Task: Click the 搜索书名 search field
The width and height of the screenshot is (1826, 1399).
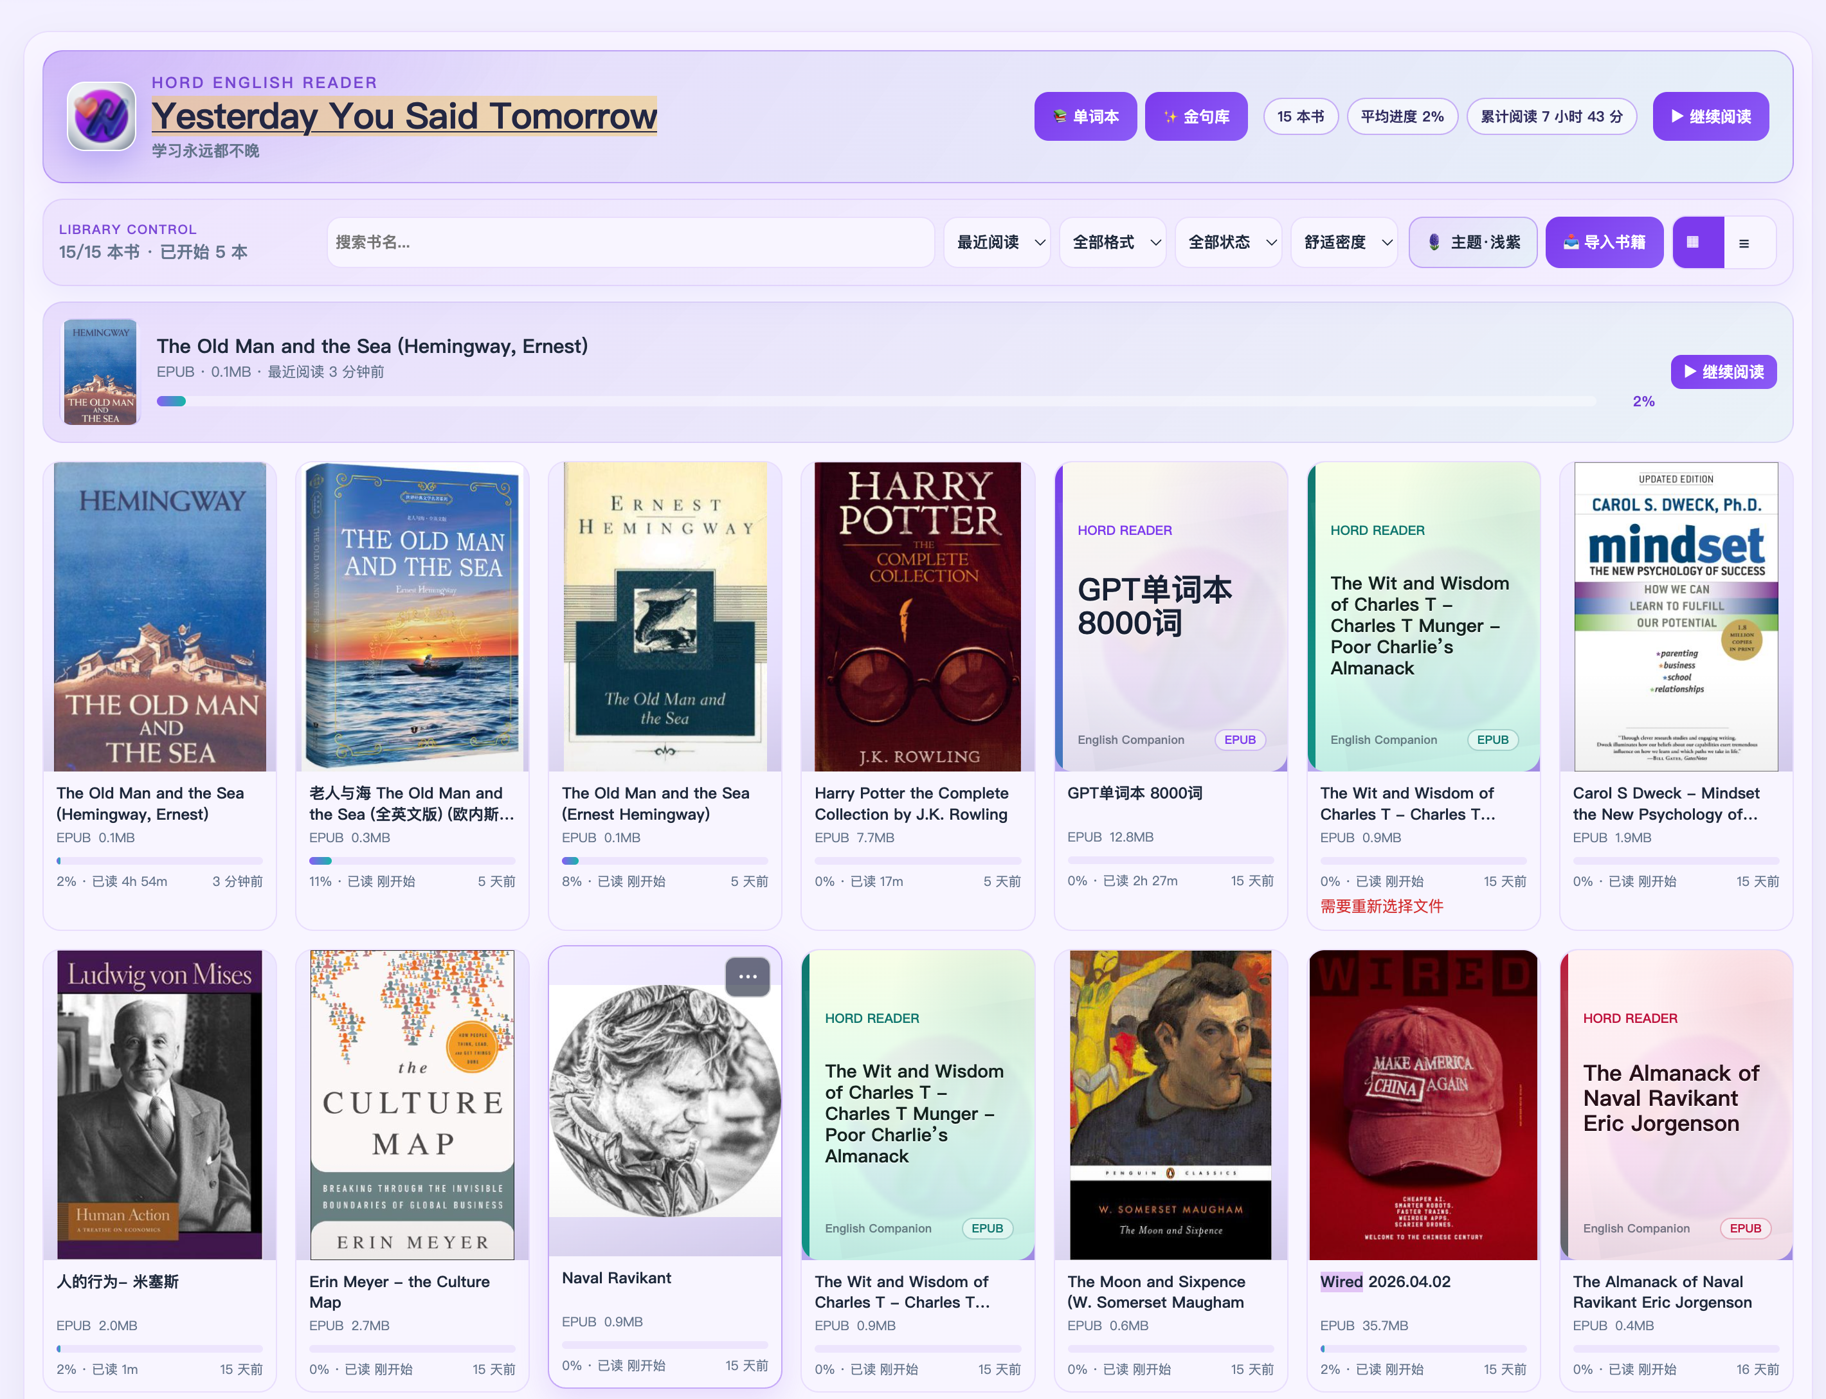Action: pyautogui.click(x=630, y=242)
